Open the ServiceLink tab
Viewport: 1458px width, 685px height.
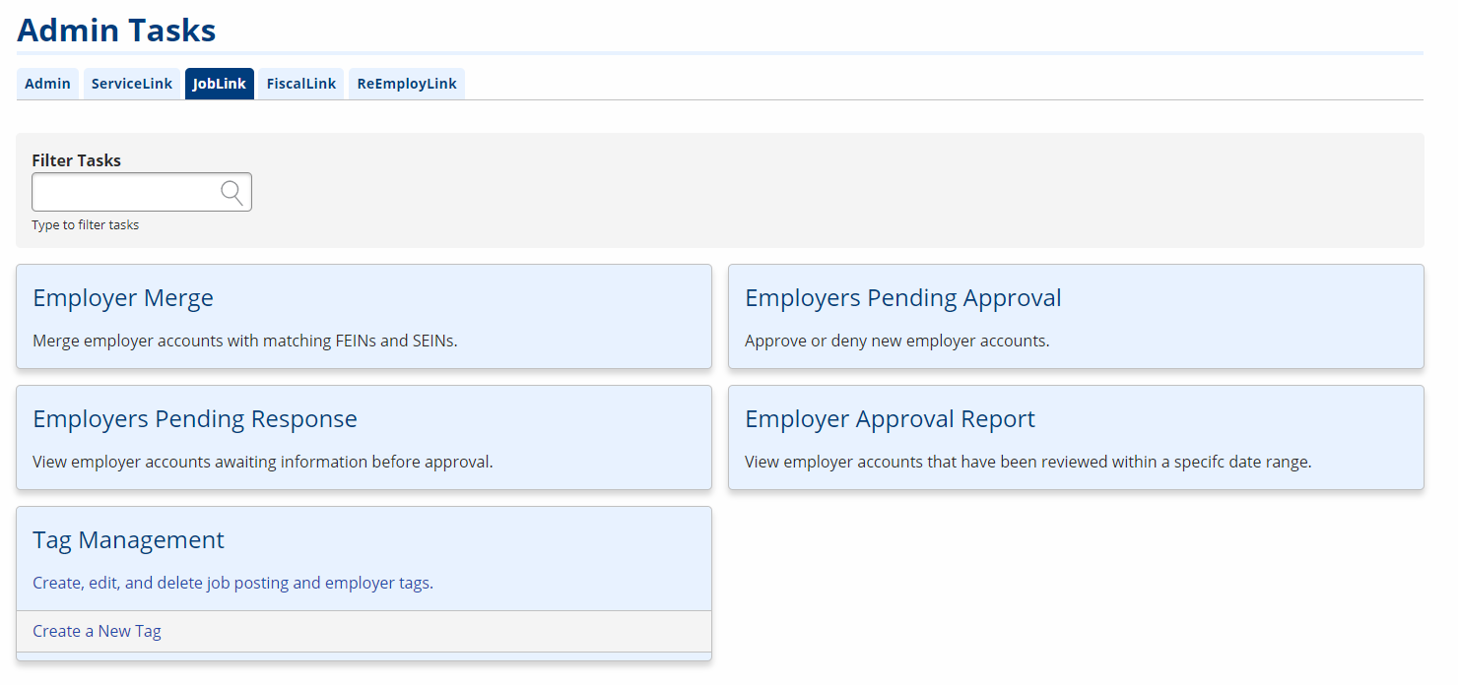[131, 84]
